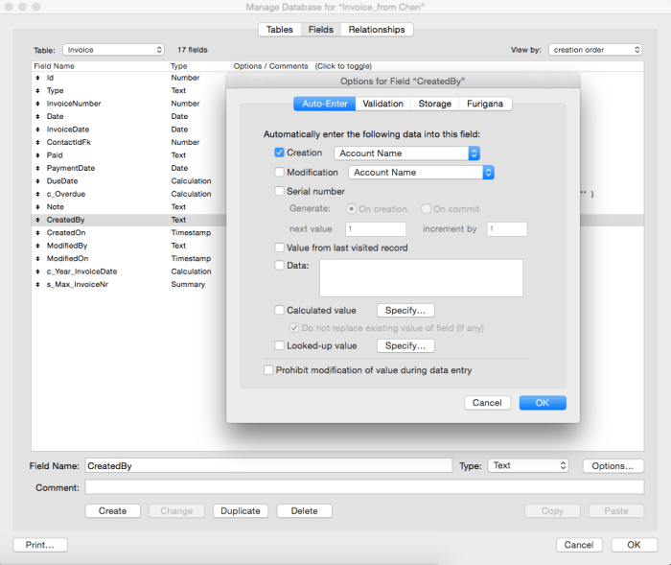
Task: Click in the Data text box
Action: pos(421,277)
